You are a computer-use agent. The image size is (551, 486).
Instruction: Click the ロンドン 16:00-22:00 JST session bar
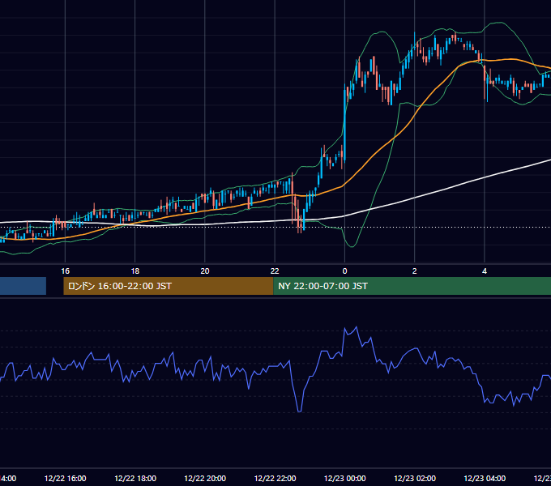point(169,286)
